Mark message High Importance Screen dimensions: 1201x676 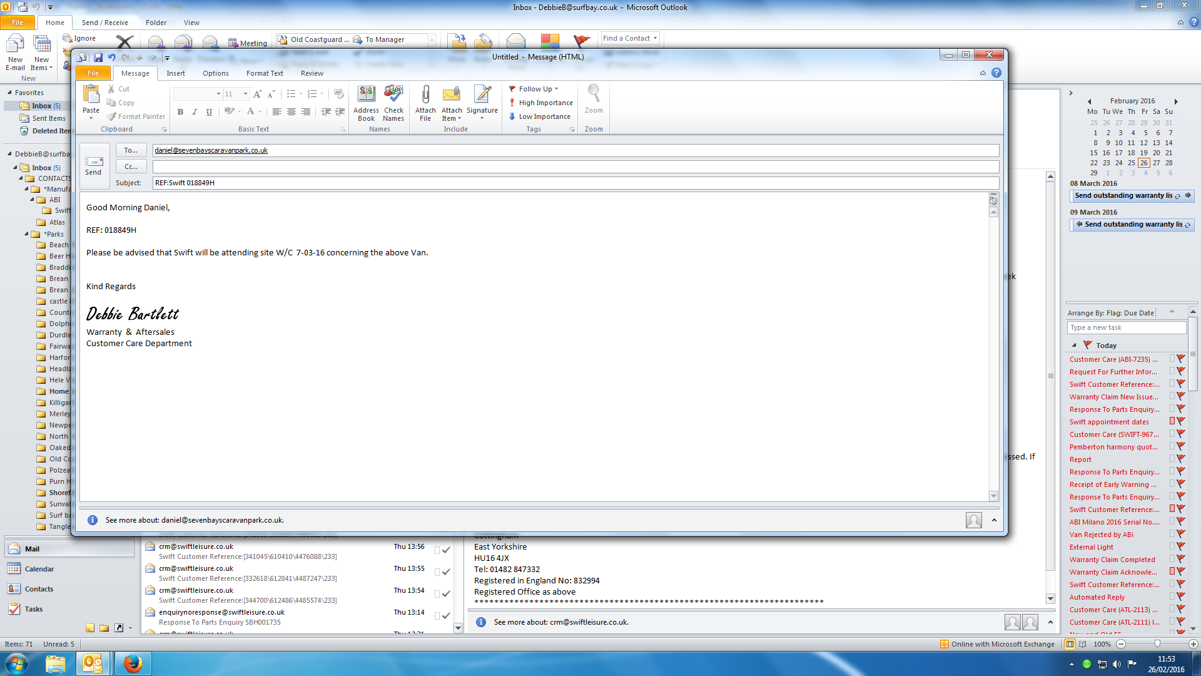540,103
